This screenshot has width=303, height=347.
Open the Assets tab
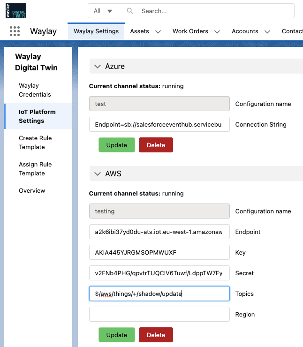pyautogui.click(x=139, y=31)
